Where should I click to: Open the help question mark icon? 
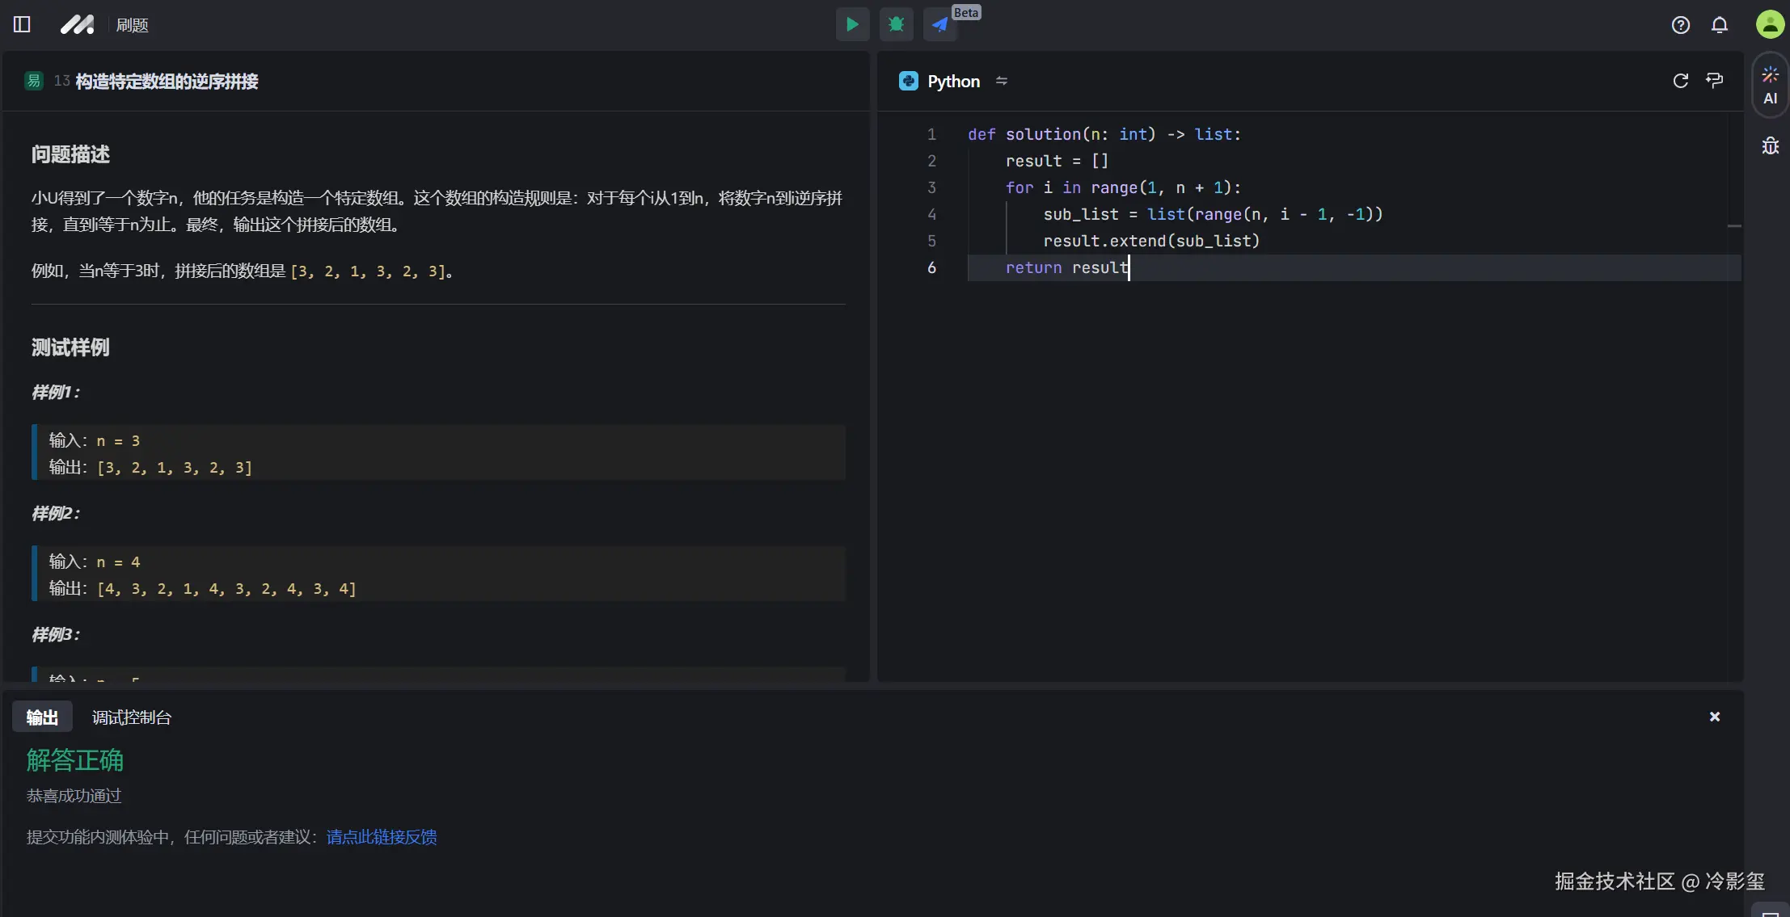tap(1680, 25)
